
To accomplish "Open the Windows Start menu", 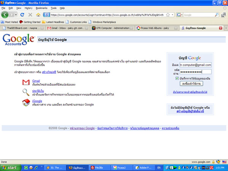I will 10,168.
